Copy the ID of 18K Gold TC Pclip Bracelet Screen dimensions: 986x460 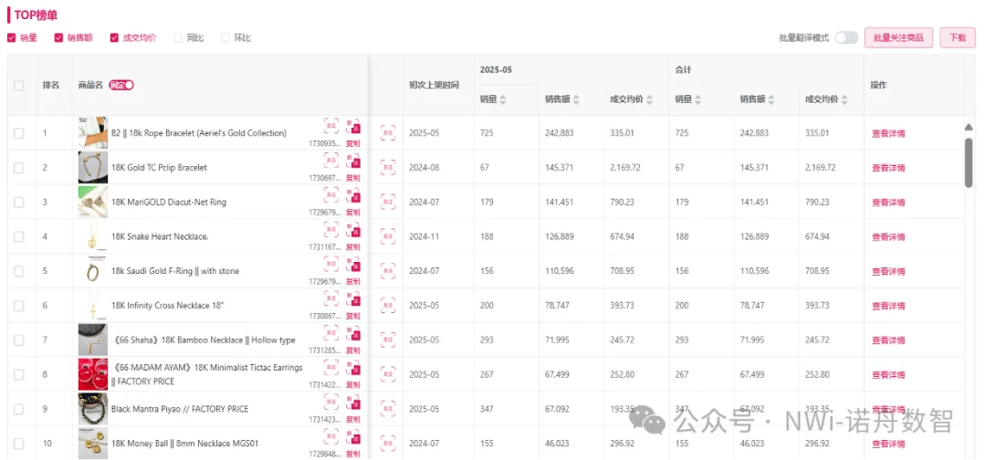point(353,178)
